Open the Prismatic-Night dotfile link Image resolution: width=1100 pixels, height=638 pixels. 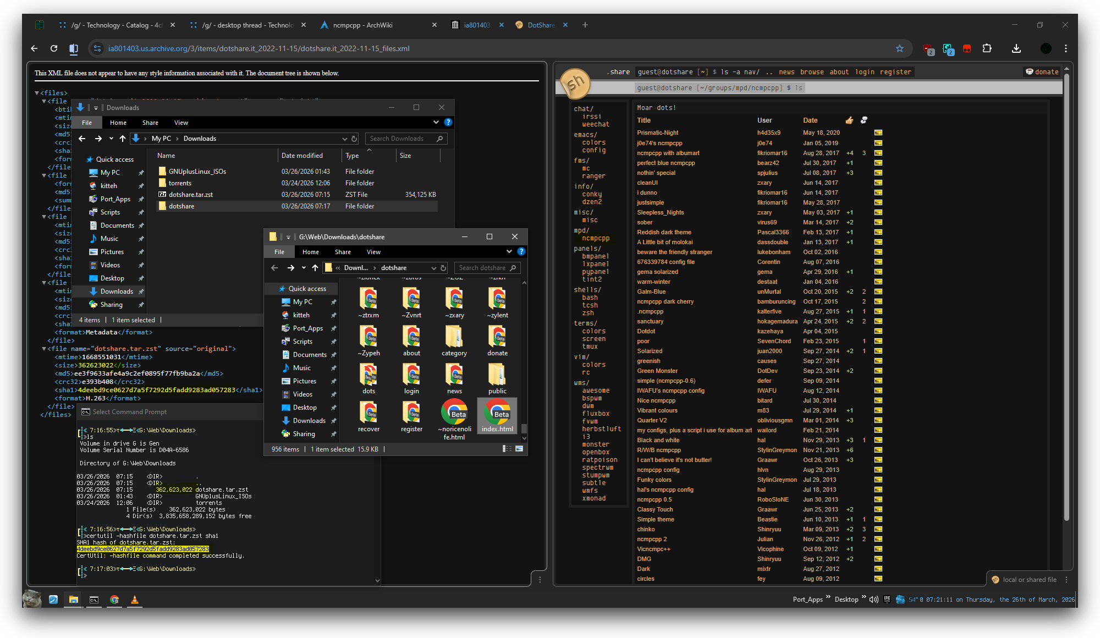(658, 133)
